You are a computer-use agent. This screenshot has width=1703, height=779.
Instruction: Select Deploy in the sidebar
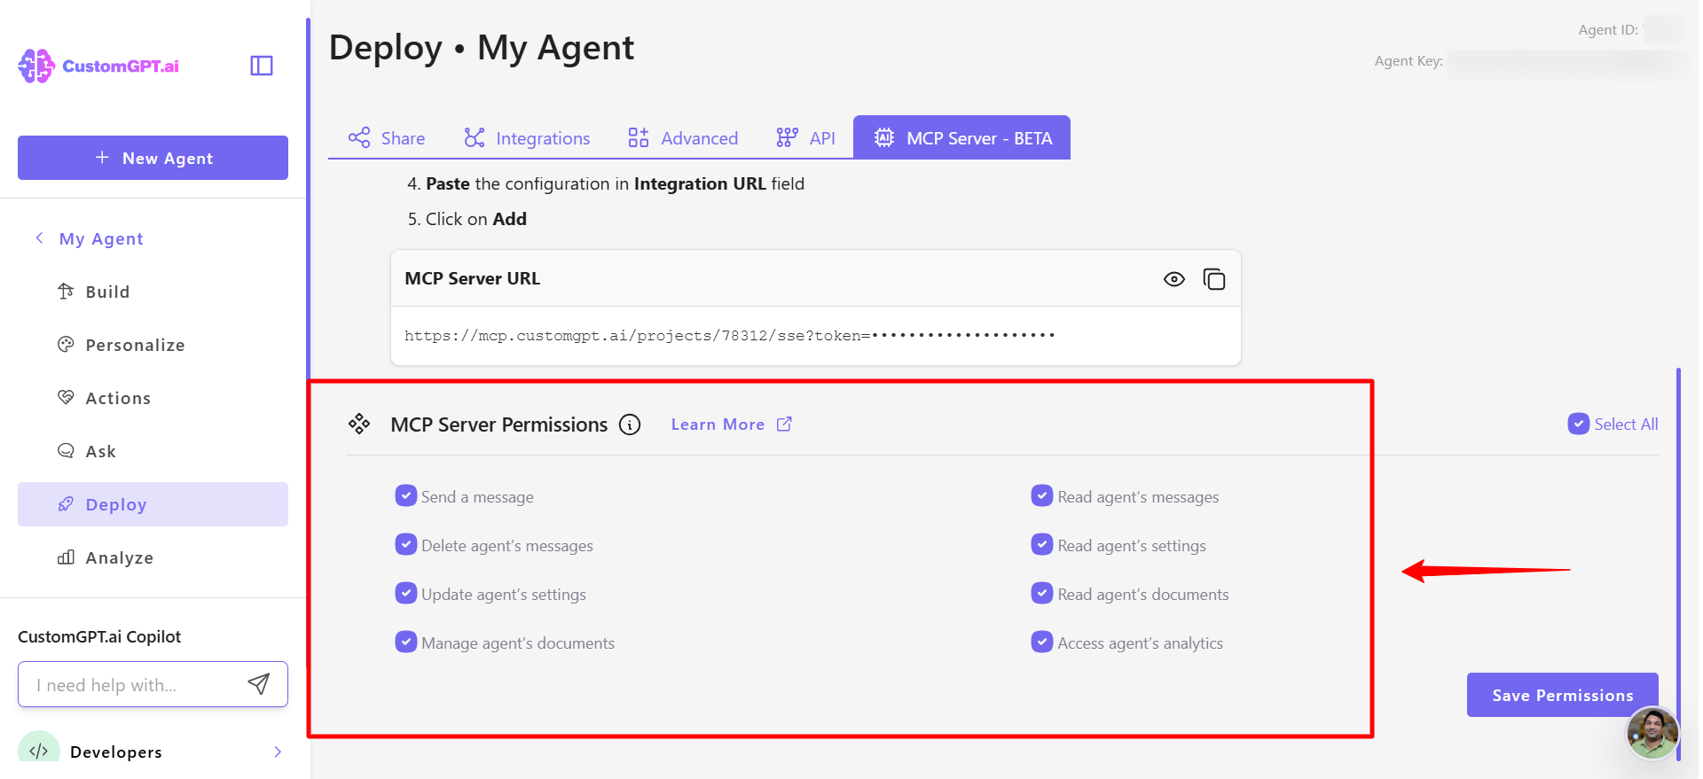coord(153,504)
